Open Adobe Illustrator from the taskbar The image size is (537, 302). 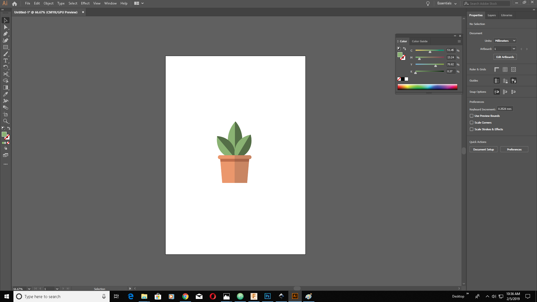pos(295,296)
